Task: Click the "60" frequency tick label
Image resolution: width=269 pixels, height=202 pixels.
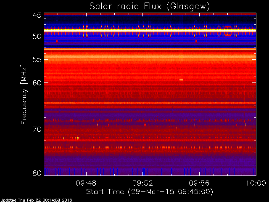Action: 37,82
